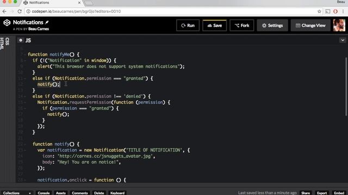This screenshot has height=195, width=348.
Task: Export this pen
Action: click(x=322, y=193)
